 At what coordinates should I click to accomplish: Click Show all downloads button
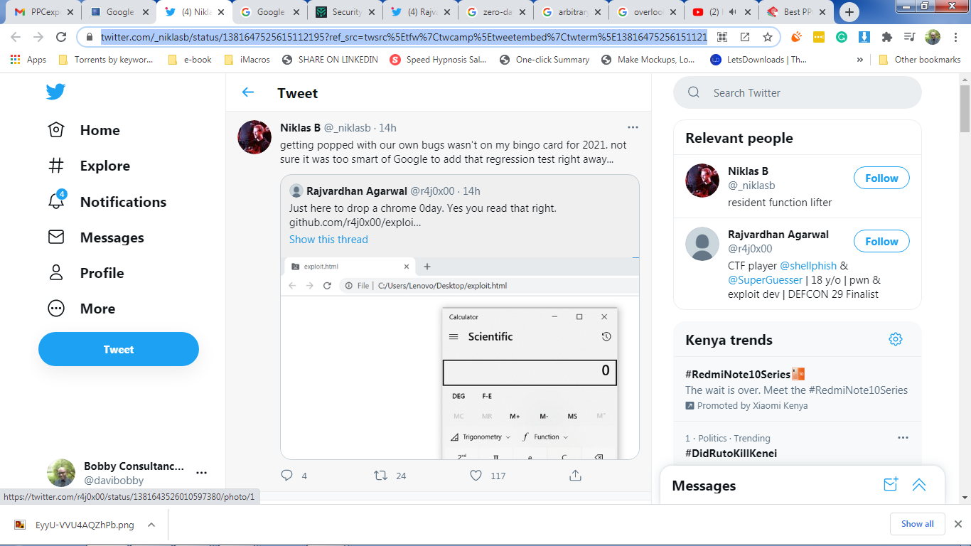point(917,524)
